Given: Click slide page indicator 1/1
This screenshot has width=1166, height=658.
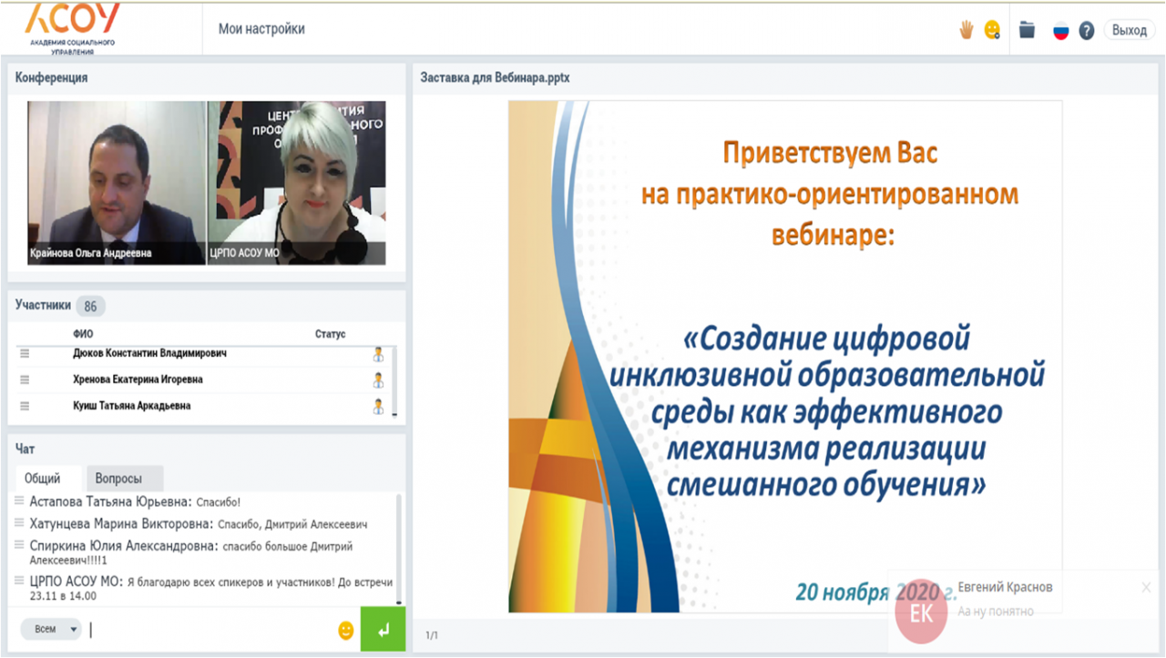Looking at the screenshot, I should 431,634.
